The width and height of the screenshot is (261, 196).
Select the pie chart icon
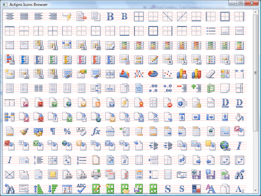point(153,74)
